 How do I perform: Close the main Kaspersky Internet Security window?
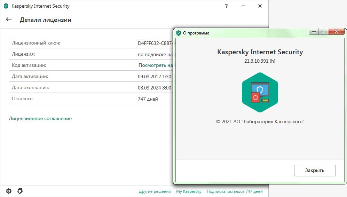click(260, 6)
